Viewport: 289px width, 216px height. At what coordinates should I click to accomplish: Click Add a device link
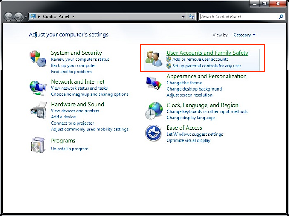point(63,117)
